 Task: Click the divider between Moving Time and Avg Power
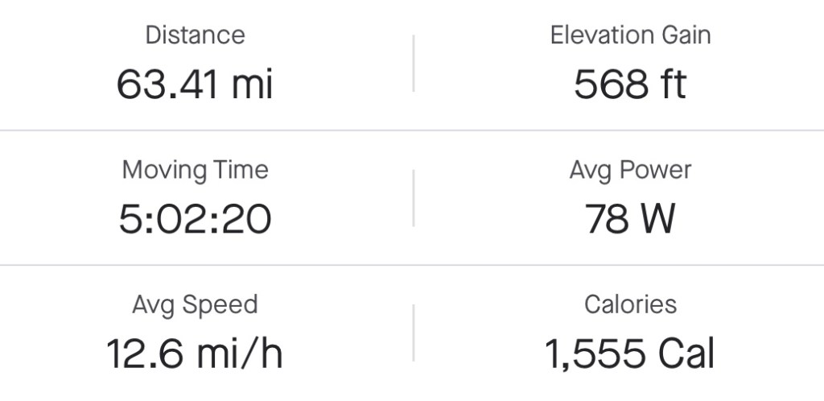(414, 197)
